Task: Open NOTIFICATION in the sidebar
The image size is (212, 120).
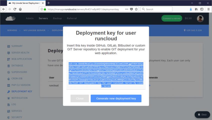Action: (19, 98)
